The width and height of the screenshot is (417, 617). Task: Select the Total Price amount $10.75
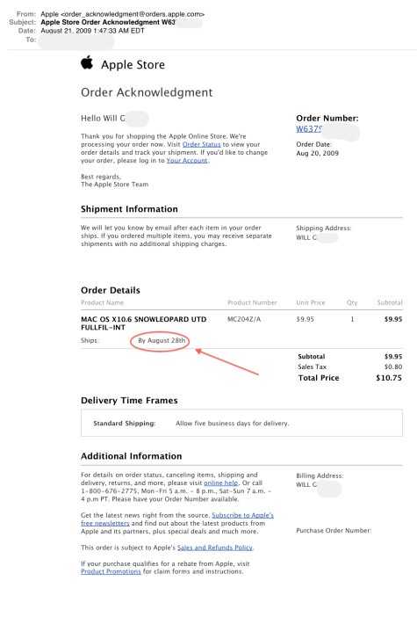click(389, 378)
